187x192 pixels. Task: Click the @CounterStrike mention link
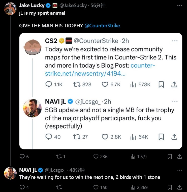(x=102, y=26)
